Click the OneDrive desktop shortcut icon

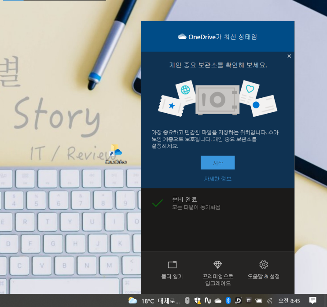116,154
